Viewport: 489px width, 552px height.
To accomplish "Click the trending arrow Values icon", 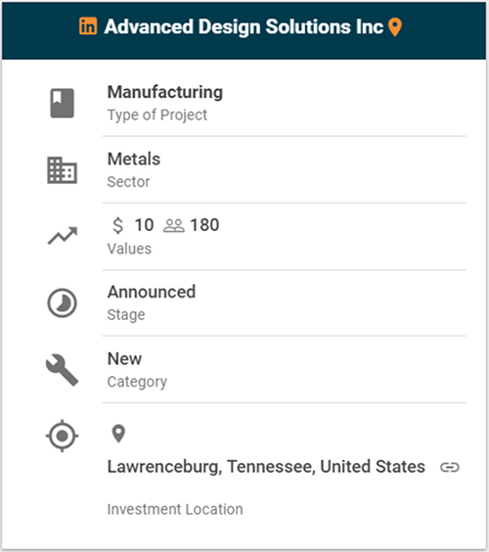I will click(63, 236).
